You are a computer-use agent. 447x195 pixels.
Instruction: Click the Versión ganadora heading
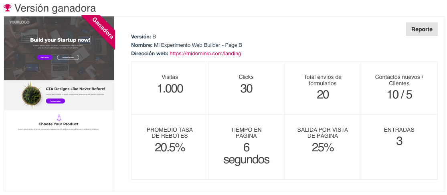[x=55, y=8]
